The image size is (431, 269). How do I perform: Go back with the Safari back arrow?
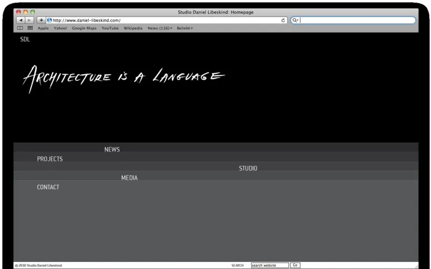[20, 20]
